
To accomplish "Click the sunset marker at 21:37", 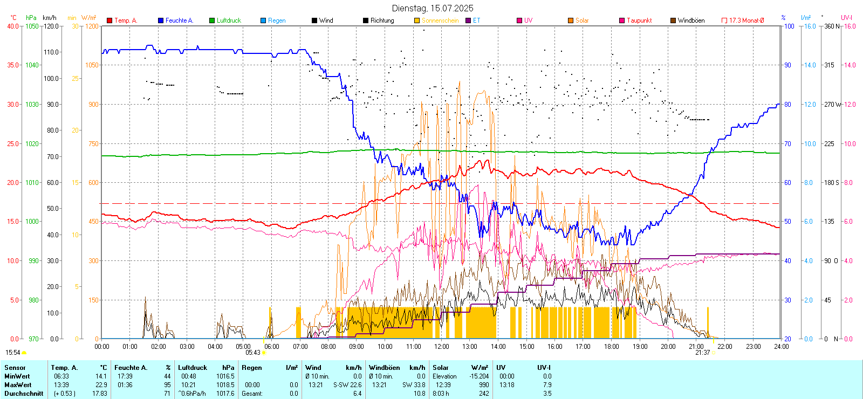I will tap(713, 353).
